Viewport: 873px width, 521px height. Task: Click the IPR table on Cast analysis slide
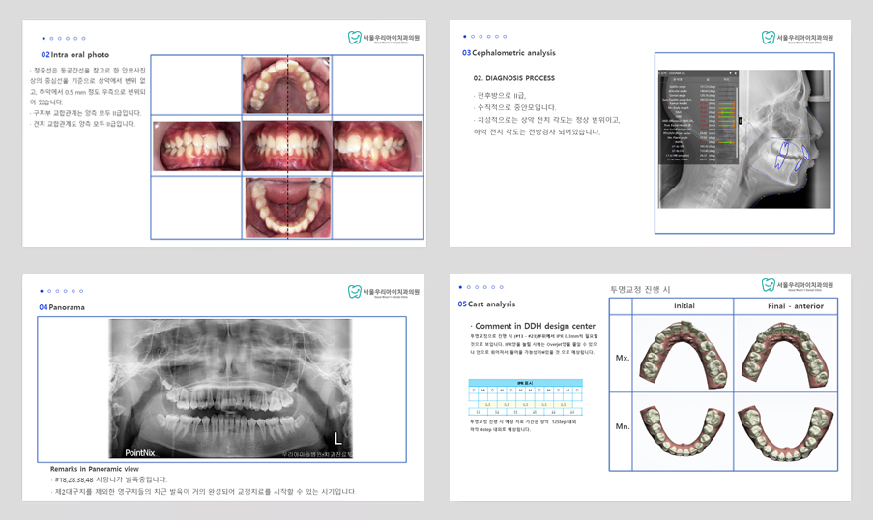point(526,398)
